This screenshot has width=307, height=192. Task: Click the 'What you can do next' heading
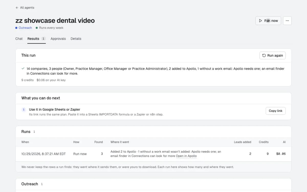(41, 98)
